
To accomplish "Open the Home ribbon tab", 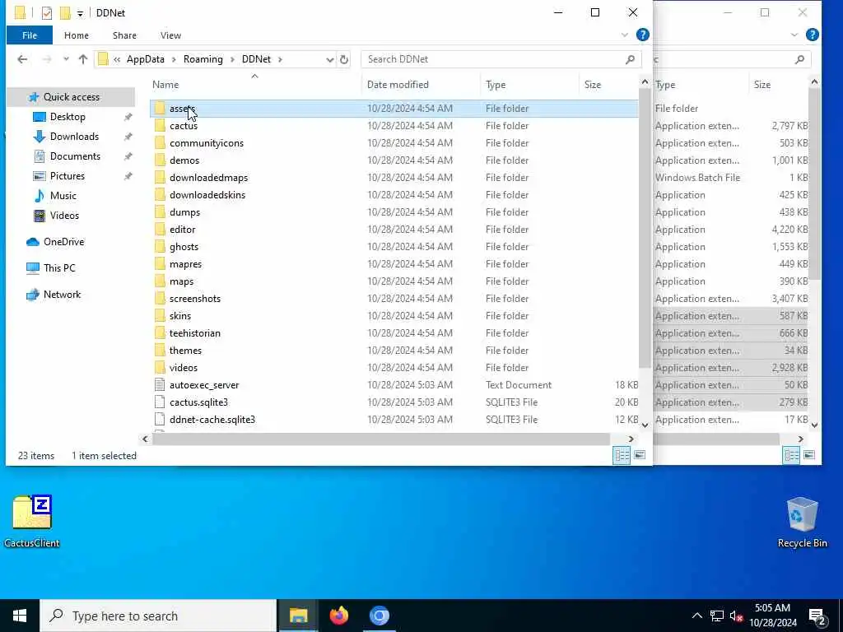I will tap(77, 35).
